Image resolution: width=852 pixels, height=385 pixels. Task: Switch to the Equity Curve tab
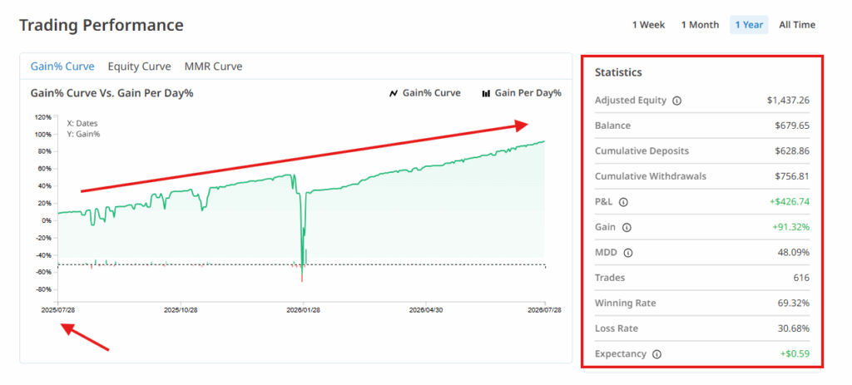tap(139, 67)
